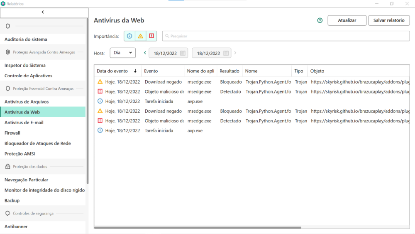Click info icon of first Tarefa iniciada row
The image size is (415, 234).
pyautogui.click(x=100, y=101)
